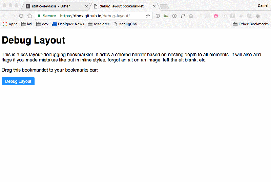271x182 pixels.
Task: Go forward with the forward arrow
Action: [13, 16]
